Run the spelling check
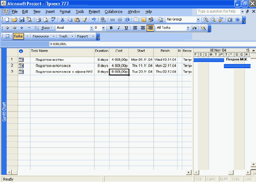This screenshot has width=256, height=182. point(53,20)
